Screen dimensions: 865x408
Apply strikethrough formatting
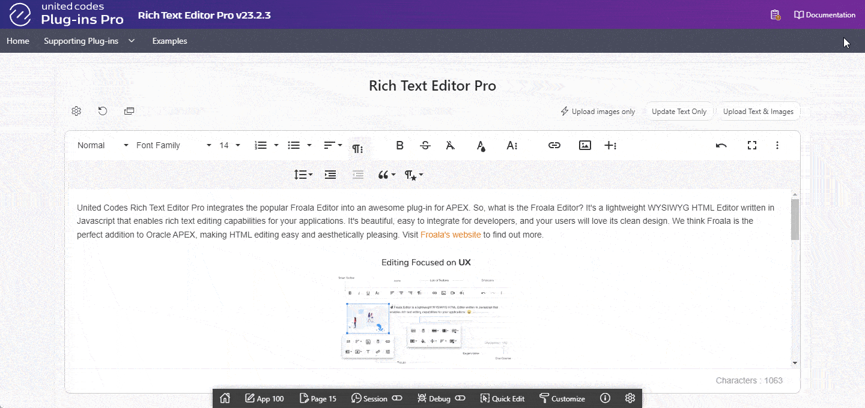425,145
